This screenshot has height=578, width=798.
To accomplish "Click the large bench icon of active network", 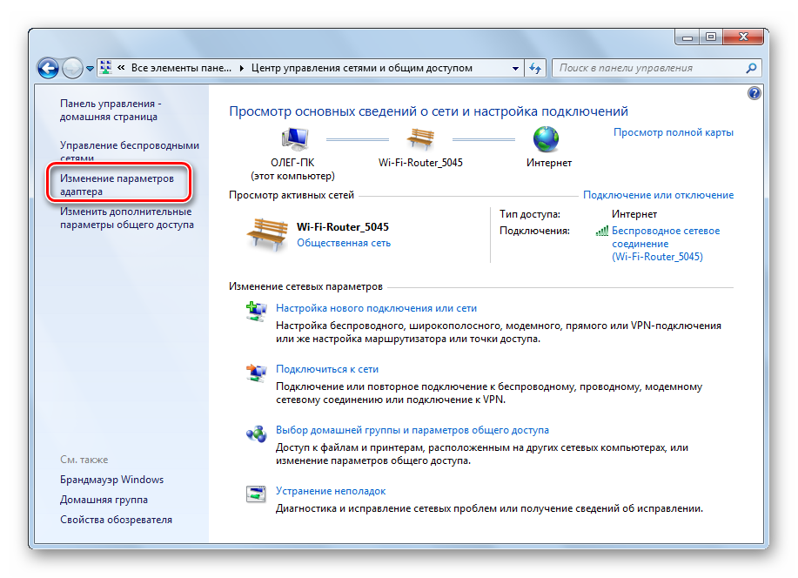I will point(267,235).
